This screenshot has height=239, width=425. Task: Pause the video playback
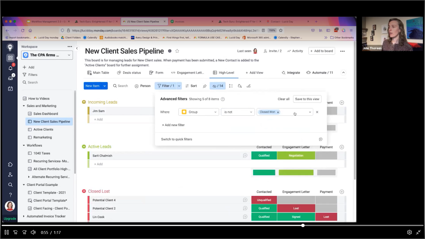[x=7, y=232]
